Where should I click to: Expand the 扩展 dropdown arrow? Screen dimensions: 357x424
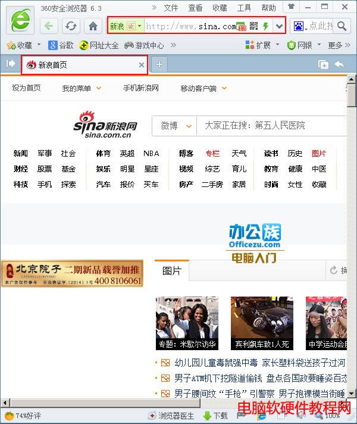(277, 44)
